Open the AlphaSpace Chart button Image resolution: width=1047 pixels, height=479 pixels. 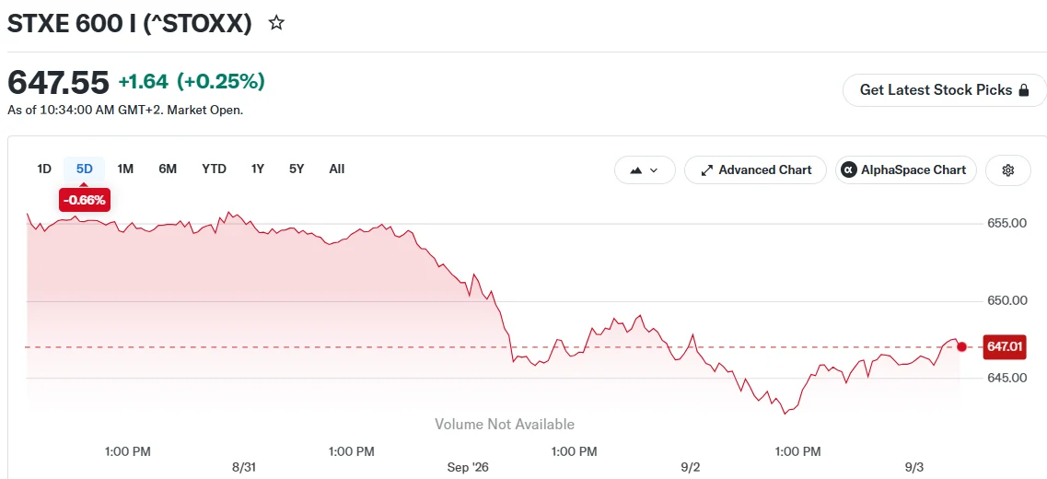tap(905, 170)
